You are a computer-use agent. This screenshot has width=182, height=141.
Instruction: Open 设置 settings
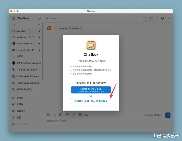click(26, 117)
